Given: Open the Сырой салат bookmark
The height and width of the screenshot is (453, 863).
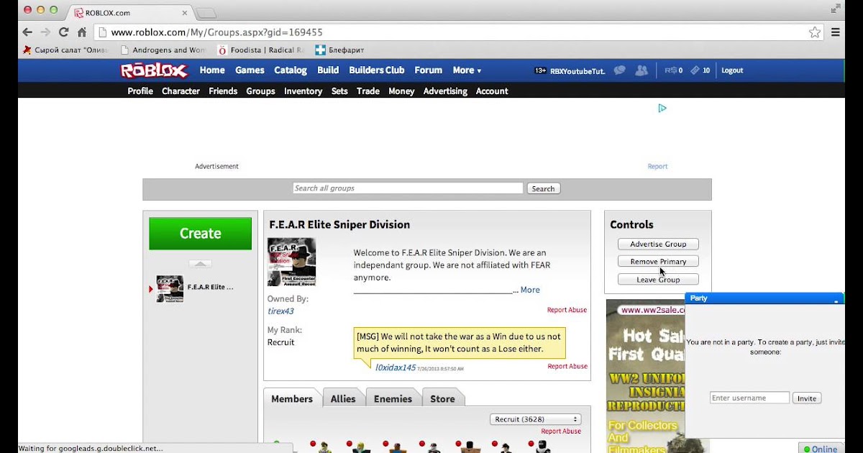Looking at the screenshot, I should [65, 50].
